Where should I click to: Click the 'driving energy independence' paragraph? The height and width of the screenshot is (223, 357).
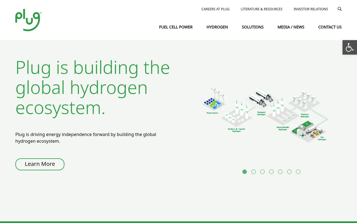point(86,138)
